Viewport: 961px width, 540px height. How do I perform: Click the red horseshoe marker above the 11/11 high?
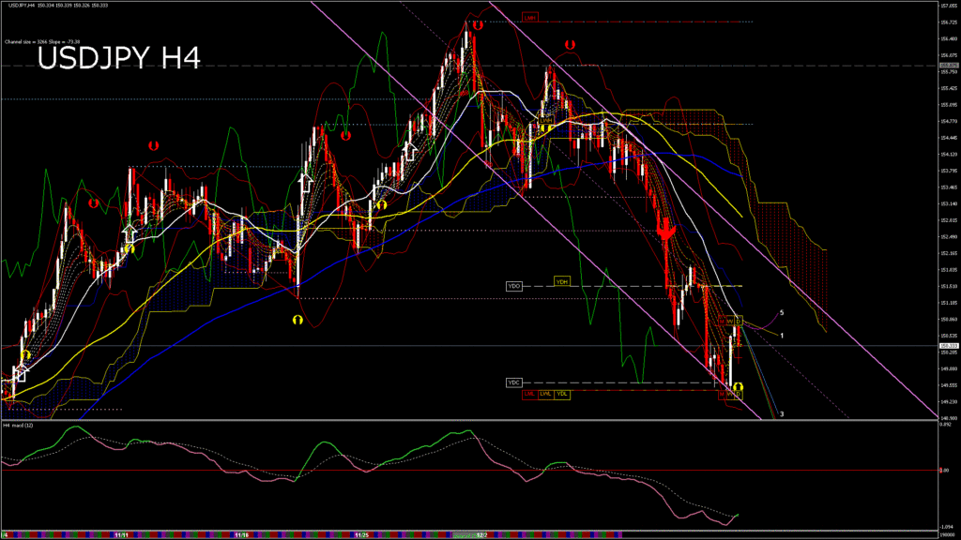point(152,145)
